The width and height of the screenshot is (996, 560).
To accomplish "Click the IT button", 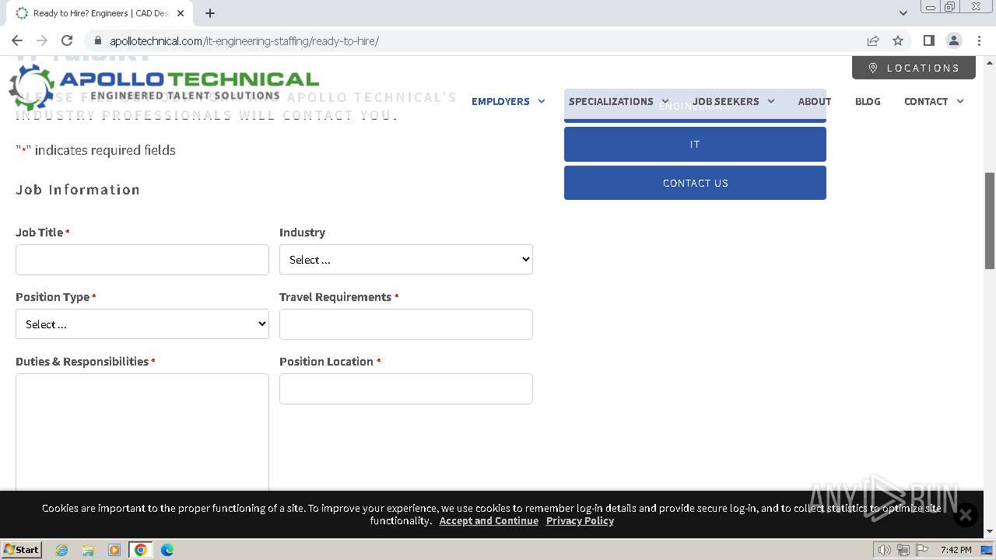I will coord(695,144).
